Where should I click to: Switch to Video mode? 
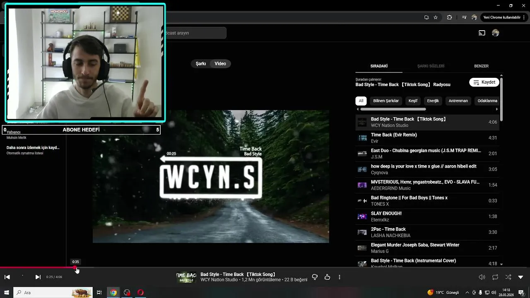pyautogui.click(x=220, y=64)
